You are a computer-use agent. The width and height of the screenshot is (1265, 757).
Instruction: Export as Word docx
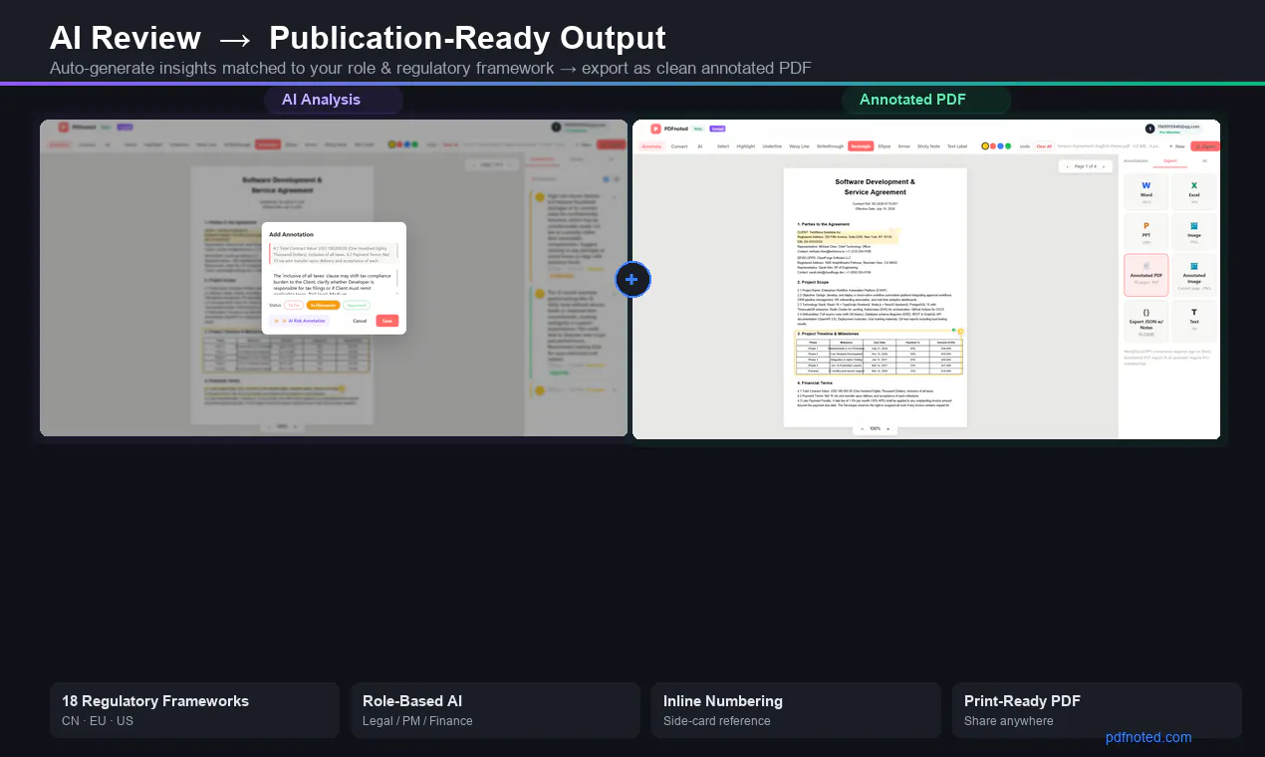[1145, 190]
